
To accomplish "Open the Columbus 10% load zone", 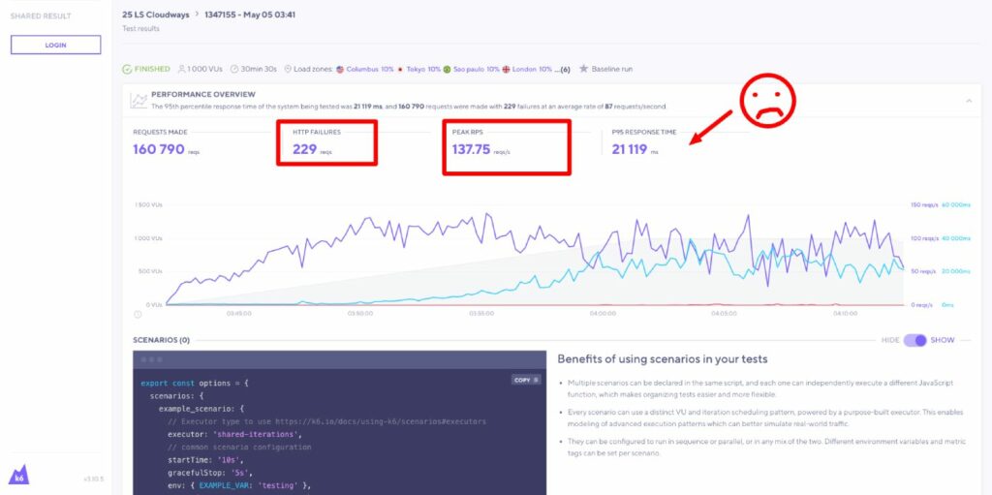I will pyautogui.click(x=370, y=69).
